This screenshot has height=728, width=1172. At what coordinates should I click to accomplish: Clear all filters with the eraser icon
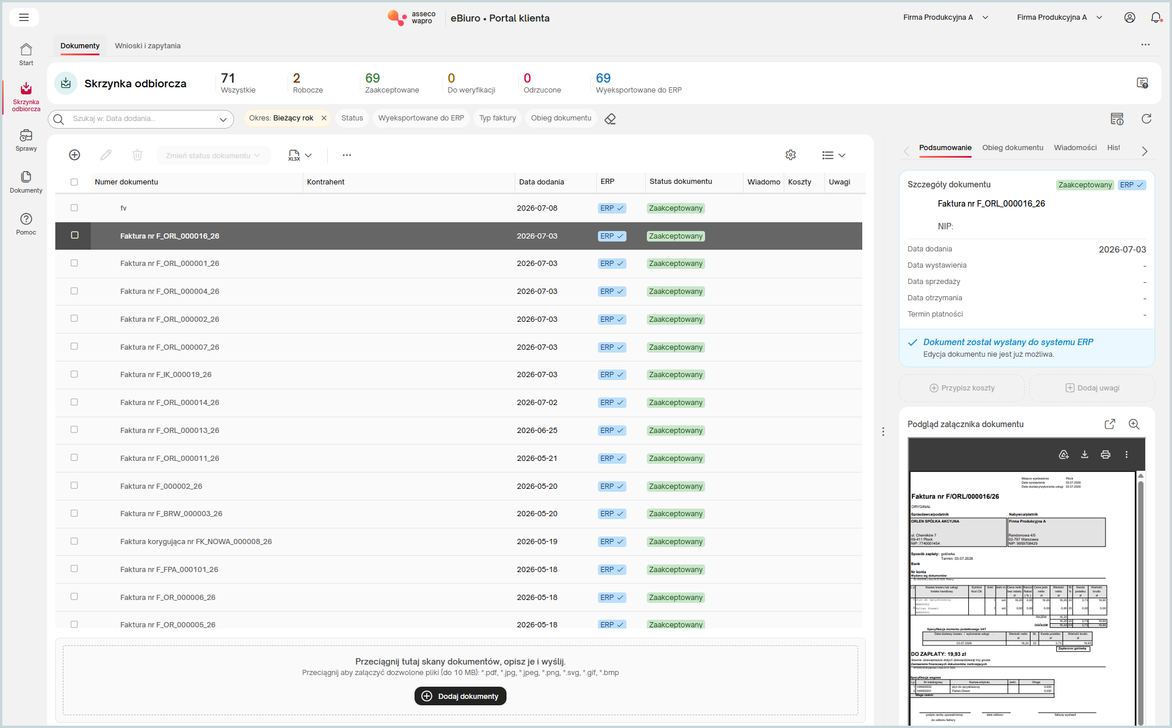610,119
